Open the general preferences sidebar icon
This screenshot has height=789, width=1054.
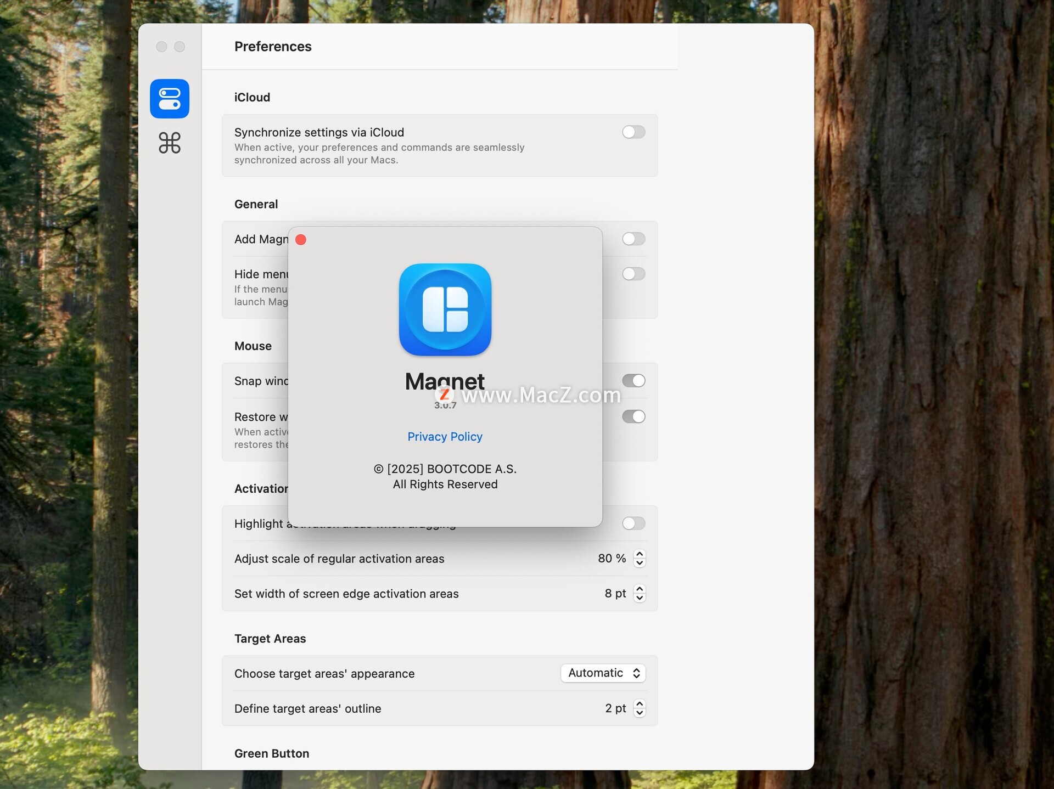click(170, 99)
